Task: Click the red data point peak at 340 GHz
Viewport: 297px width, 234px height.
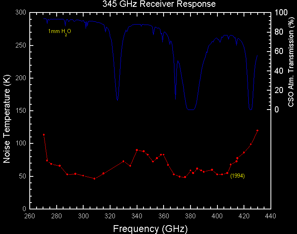Action: click(x=137, y=150)
